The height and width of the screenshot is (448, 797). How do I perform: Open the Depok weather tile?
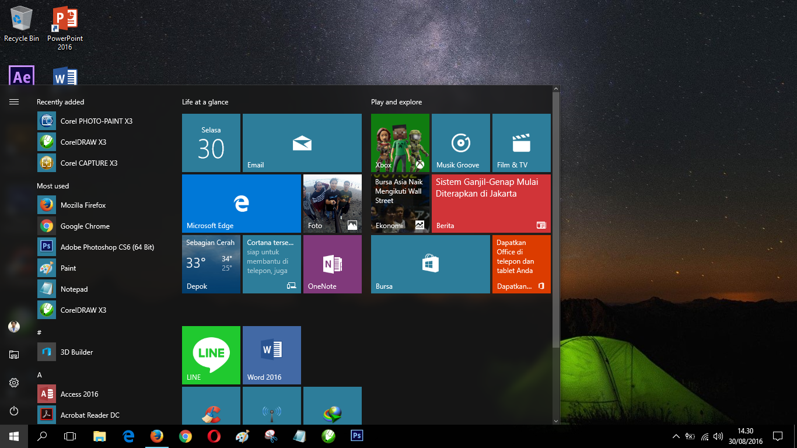(x=211, y=264)
